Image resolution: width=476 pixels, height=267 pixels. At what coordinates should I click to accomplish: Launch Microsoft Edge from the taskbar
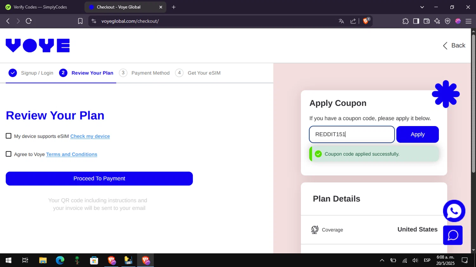tap(60, 260)
